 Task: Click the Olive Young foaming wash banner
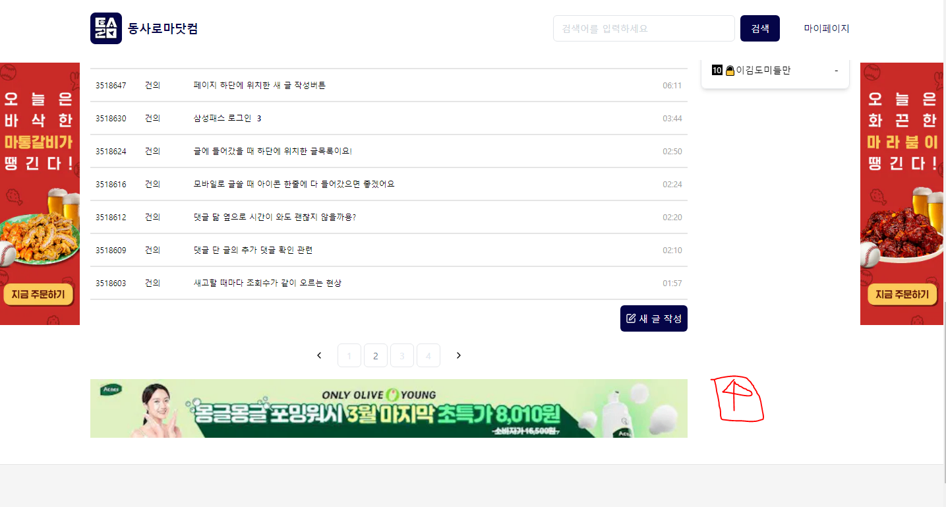389,408
